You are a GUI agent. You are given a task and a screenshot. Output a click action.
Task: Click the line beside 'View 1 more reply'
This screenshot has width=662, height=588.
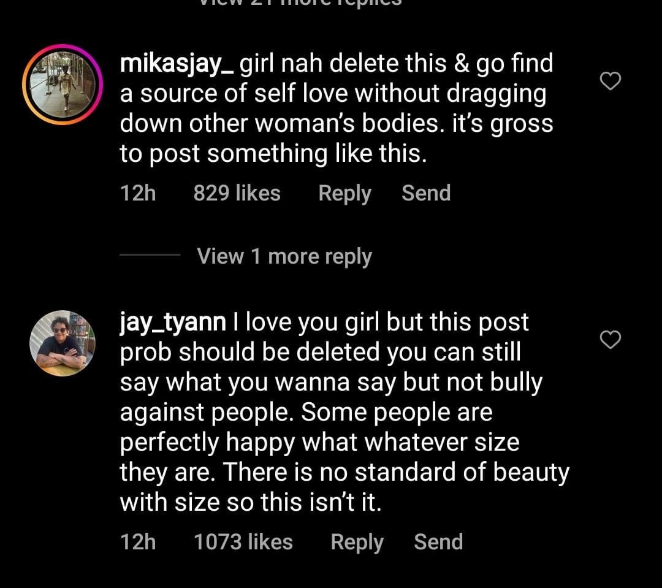150,256
